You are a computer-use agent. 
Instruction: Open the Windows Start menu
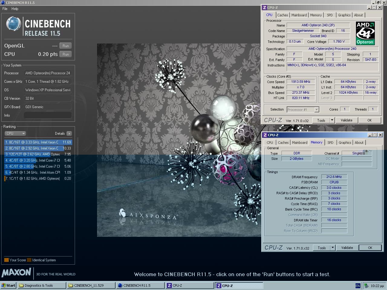[8, 285]
